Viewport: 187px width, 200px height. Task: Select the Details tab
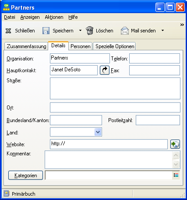tap(58, 46)
